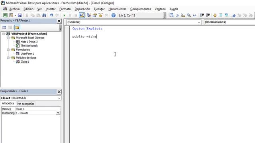This screenshot has height=143, width=255.
Task: Click the toolbar options arrow after Lin 3, Col 13
Action: (165, 15)
